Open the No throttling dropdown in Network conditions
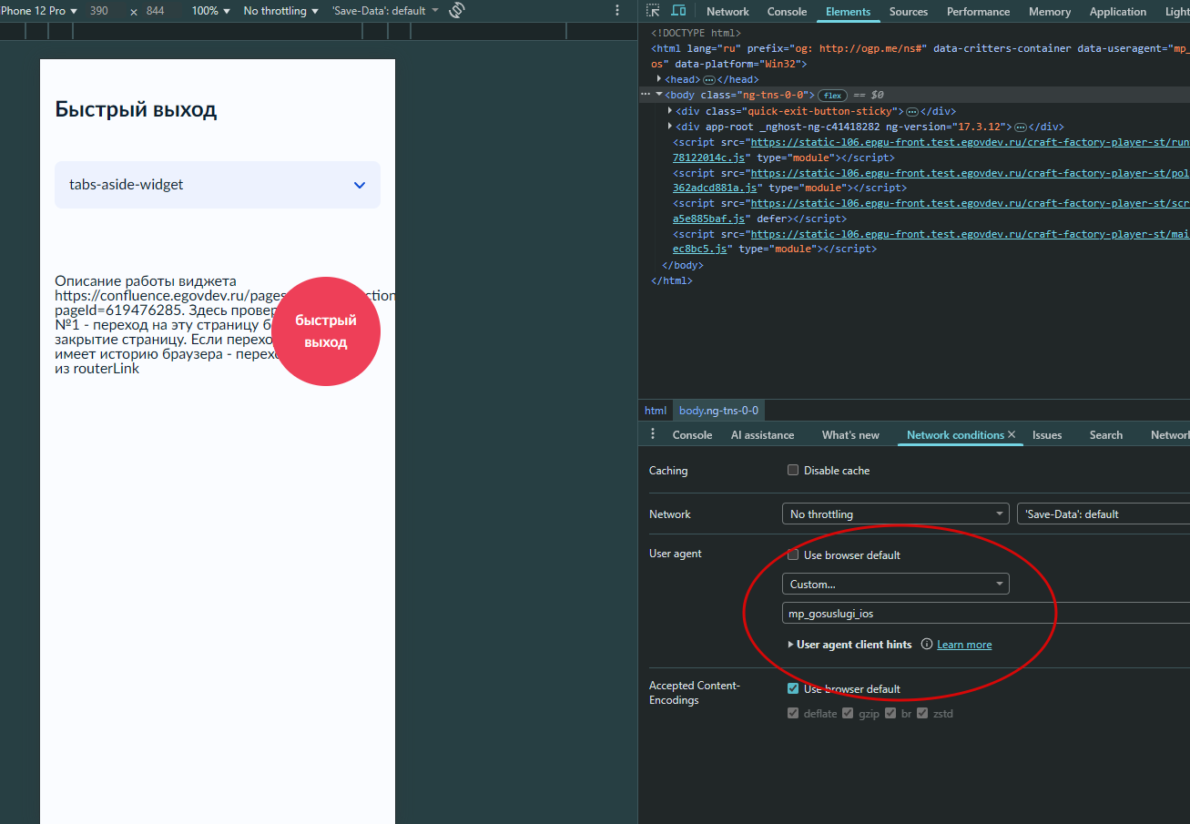This screenshot has width=1190, height=824. pos(895,514)
